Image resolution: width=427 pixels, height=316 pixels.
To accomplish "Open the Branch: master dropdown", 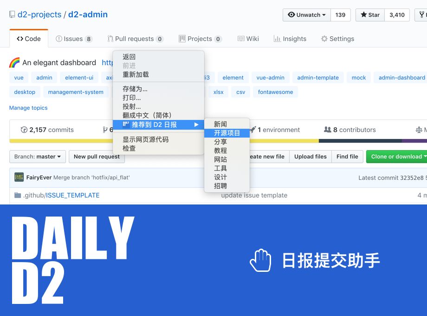I will [38, 157].
